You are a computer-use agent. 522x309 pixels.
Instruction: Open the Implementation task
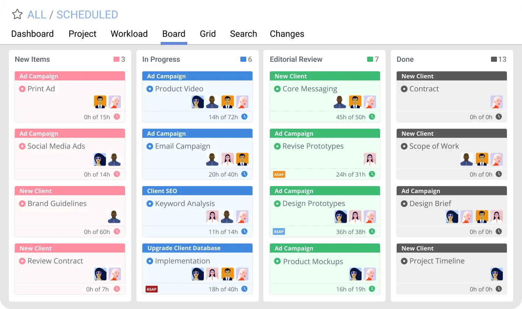182,261
